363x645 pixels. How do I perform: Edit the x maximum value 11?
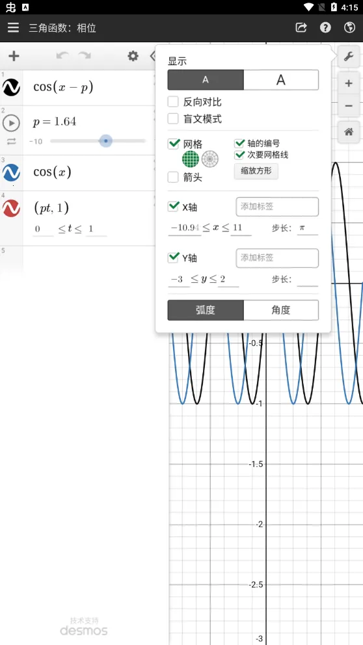point(241,228)
